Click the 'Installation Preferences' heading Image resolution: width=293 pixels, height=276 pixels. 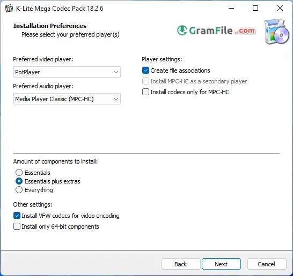tap(50, 26)
